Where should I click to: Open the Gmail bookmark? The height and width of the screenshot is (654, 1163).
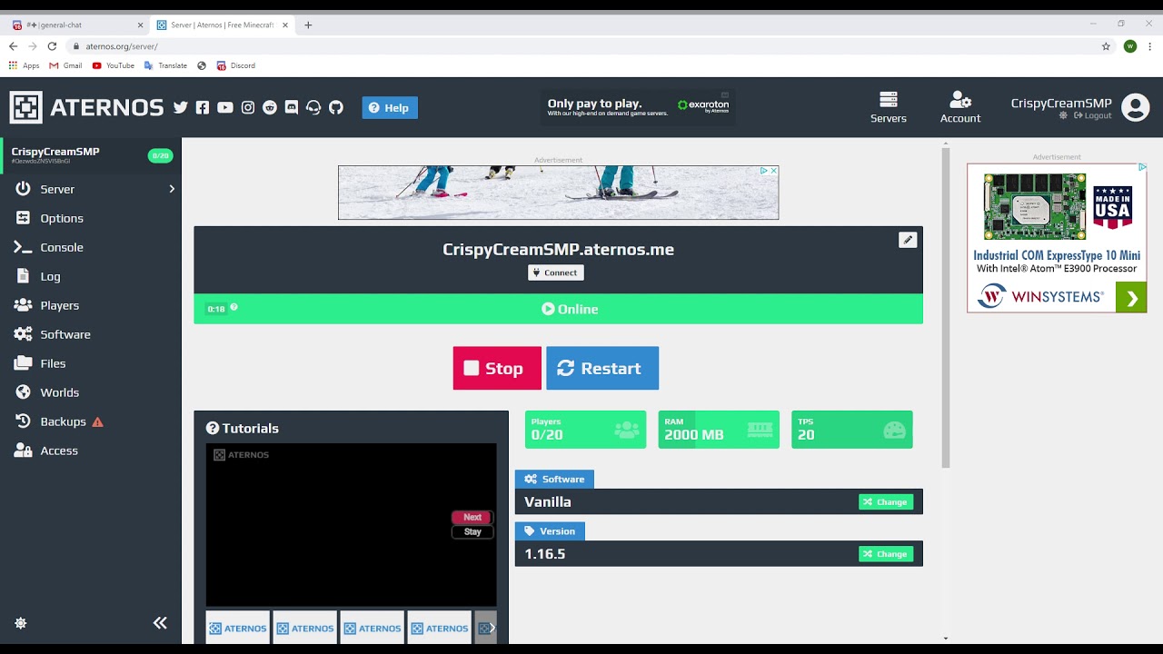65,65
